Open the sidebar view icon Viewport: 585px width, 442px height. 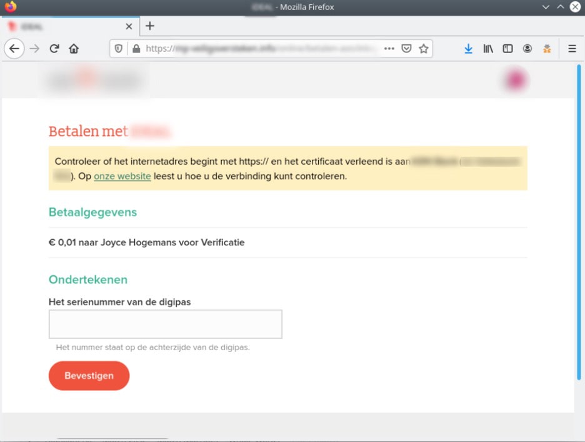[507, 48]
